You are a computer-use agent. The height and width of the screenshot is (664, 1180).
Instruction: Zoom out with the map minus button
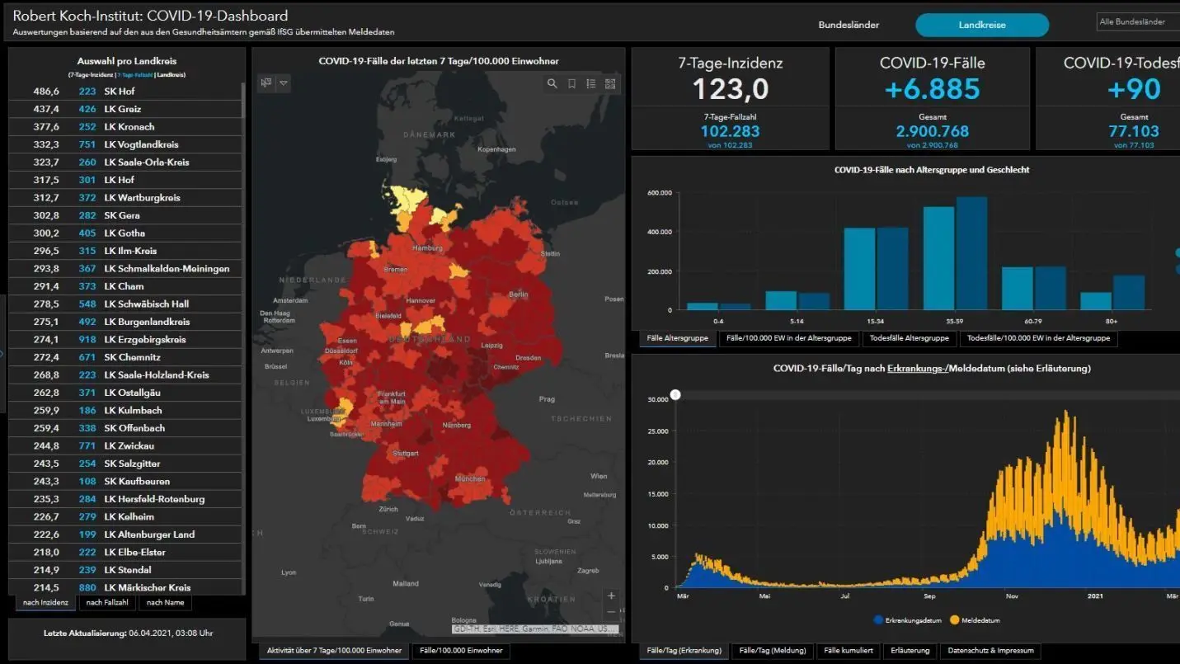(611, 612)
